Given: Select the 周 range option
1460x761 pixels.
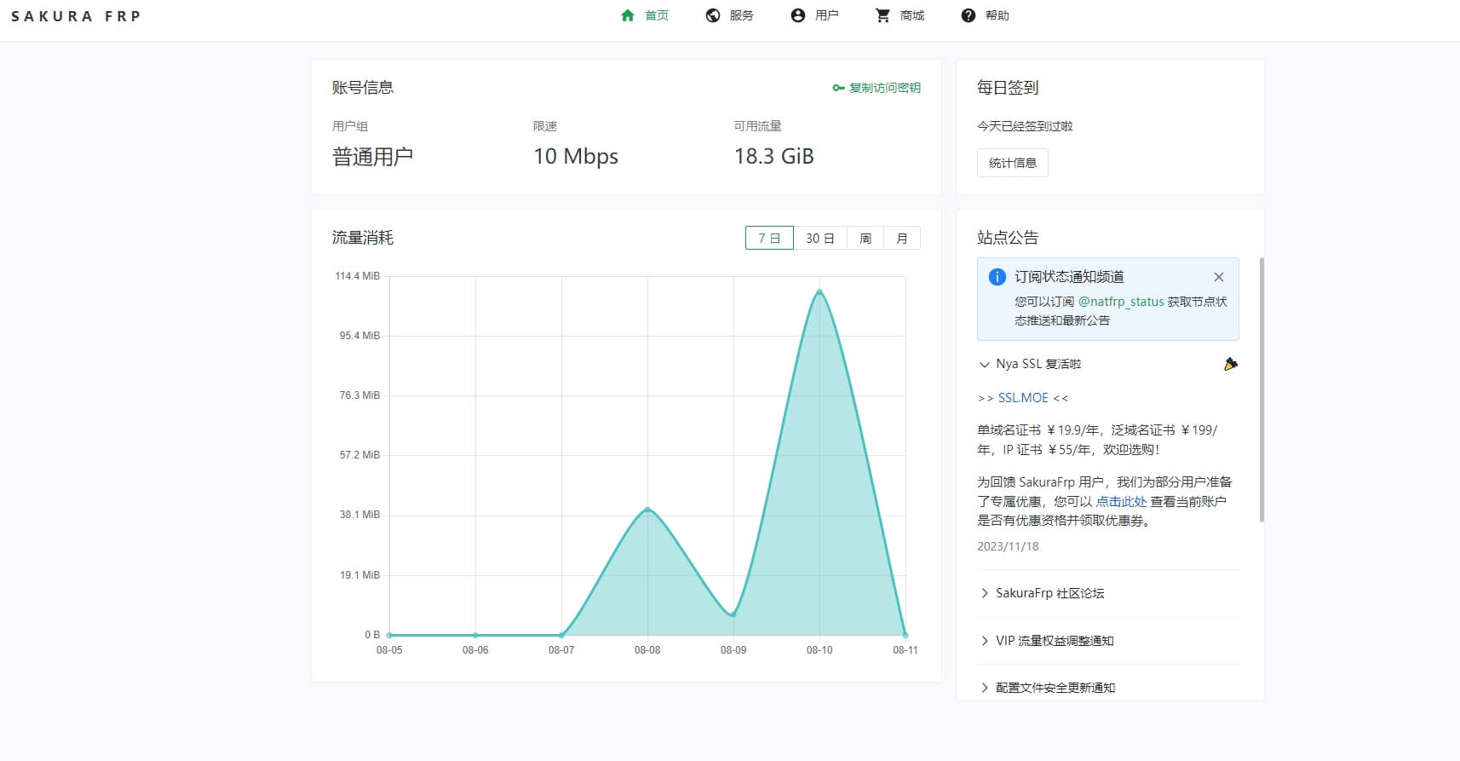Looking at the screenshot, I should 865,239.
